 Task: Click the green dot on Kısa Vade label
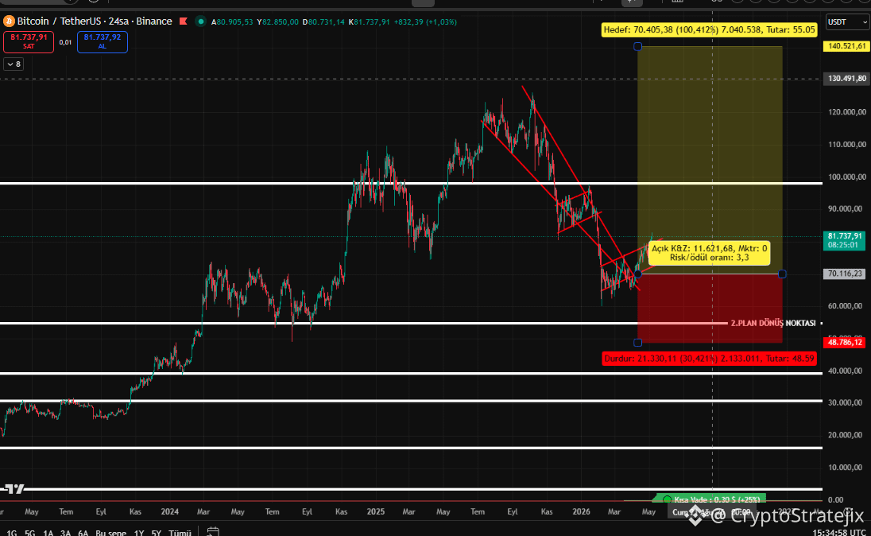pyautogui.click(x=667, y=499)
